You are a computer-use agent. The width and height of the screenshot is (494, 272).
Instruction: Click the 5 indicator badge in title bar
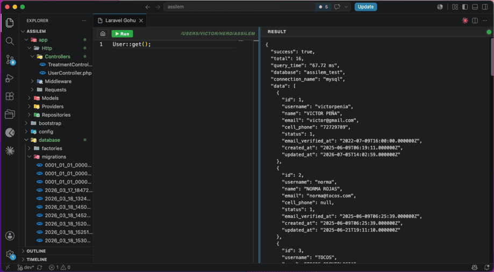point(323,7)
